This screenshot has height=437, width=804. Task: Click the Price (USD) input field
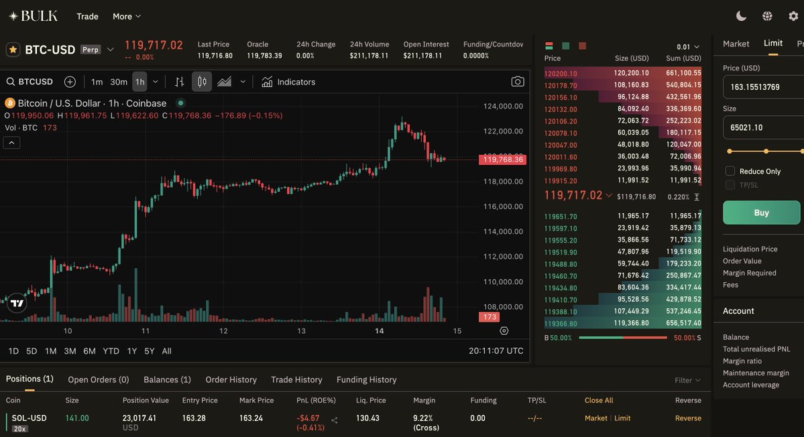(x=764, y=87)
